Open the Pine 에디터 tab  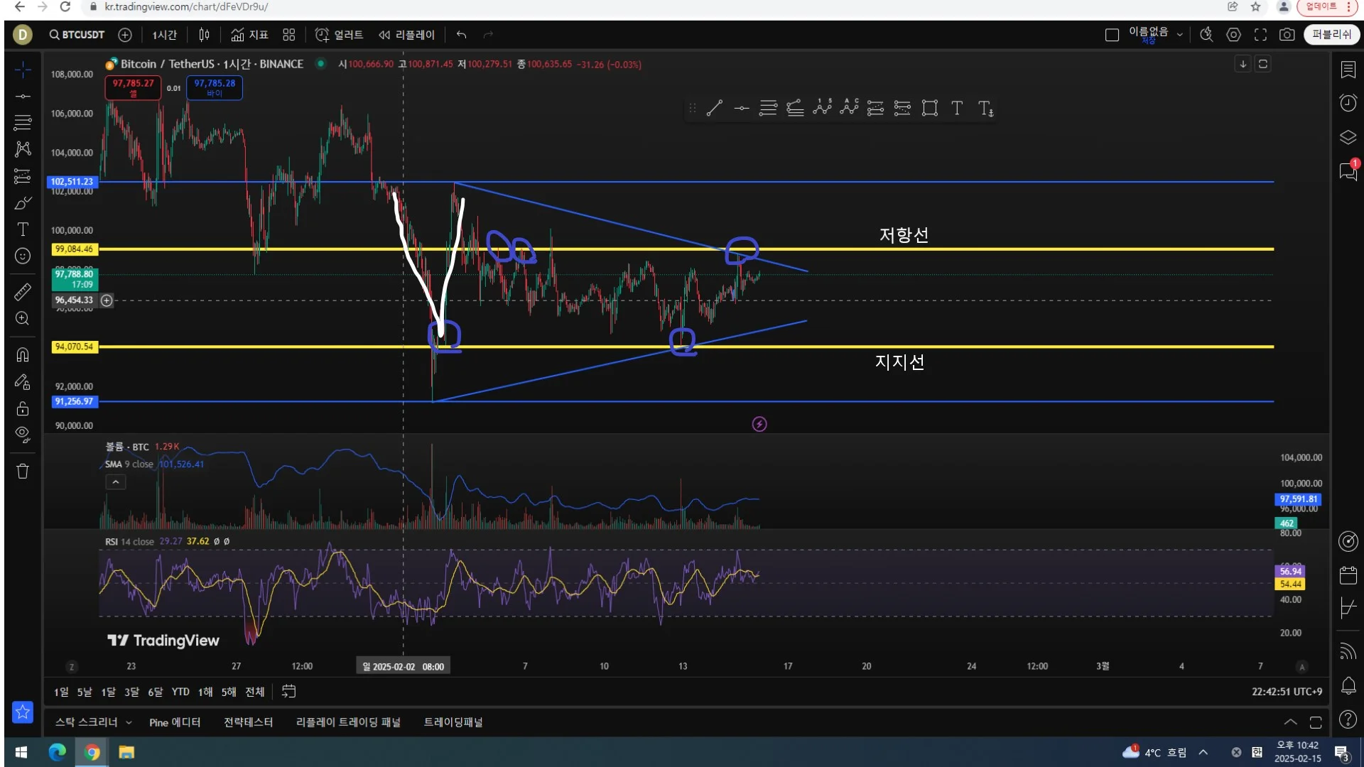(x=175, y=722)
